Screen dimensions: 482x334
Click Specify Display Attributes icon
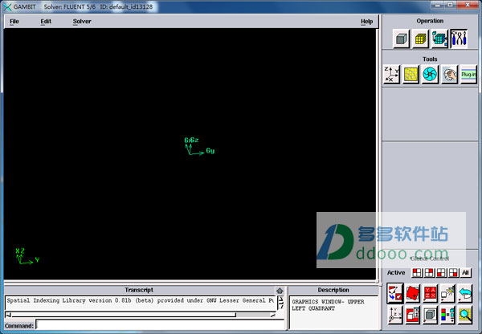click(413, 315)
